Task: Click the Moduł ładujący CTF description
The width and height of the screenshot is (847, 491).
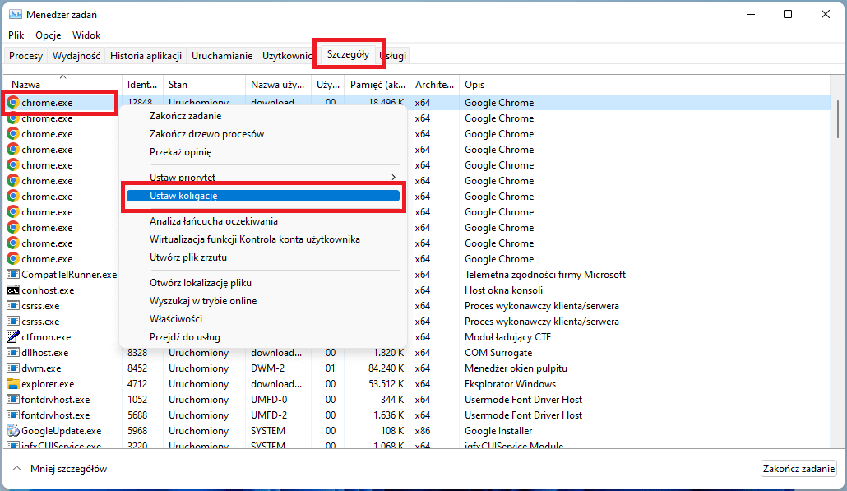Action: (x=507, y=337)
